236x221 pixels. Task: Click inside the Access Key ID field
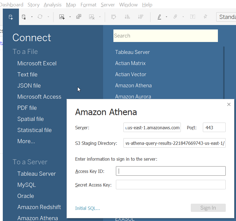pos(171,171)
